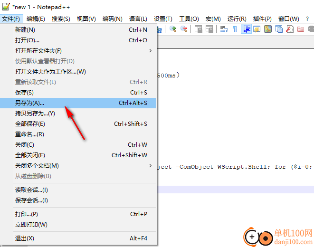The image size is (314, 247).
Task: Select 保存会话...(I) menu entry
Action: 78,200
